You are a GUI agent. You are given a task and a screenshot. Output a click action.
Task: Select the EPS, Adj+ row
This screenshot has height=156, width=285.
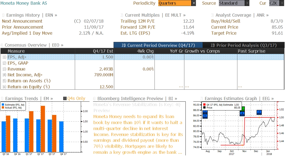142,57
